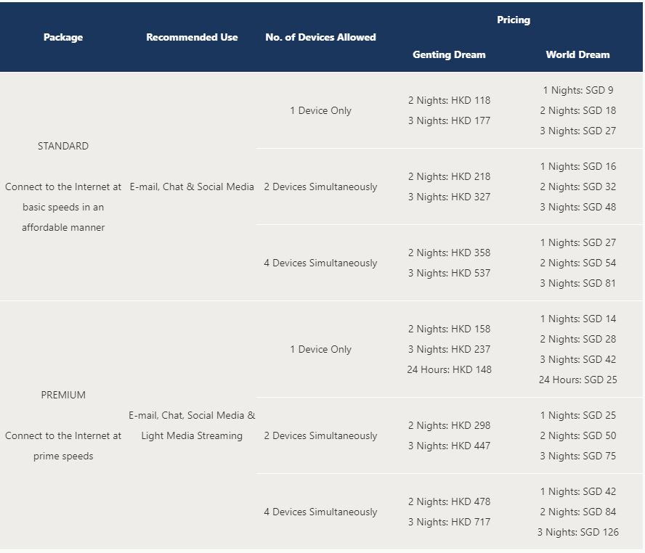Click the '3 Nights: SGD 75' price
645x553 pixels.
pos(578,456)
